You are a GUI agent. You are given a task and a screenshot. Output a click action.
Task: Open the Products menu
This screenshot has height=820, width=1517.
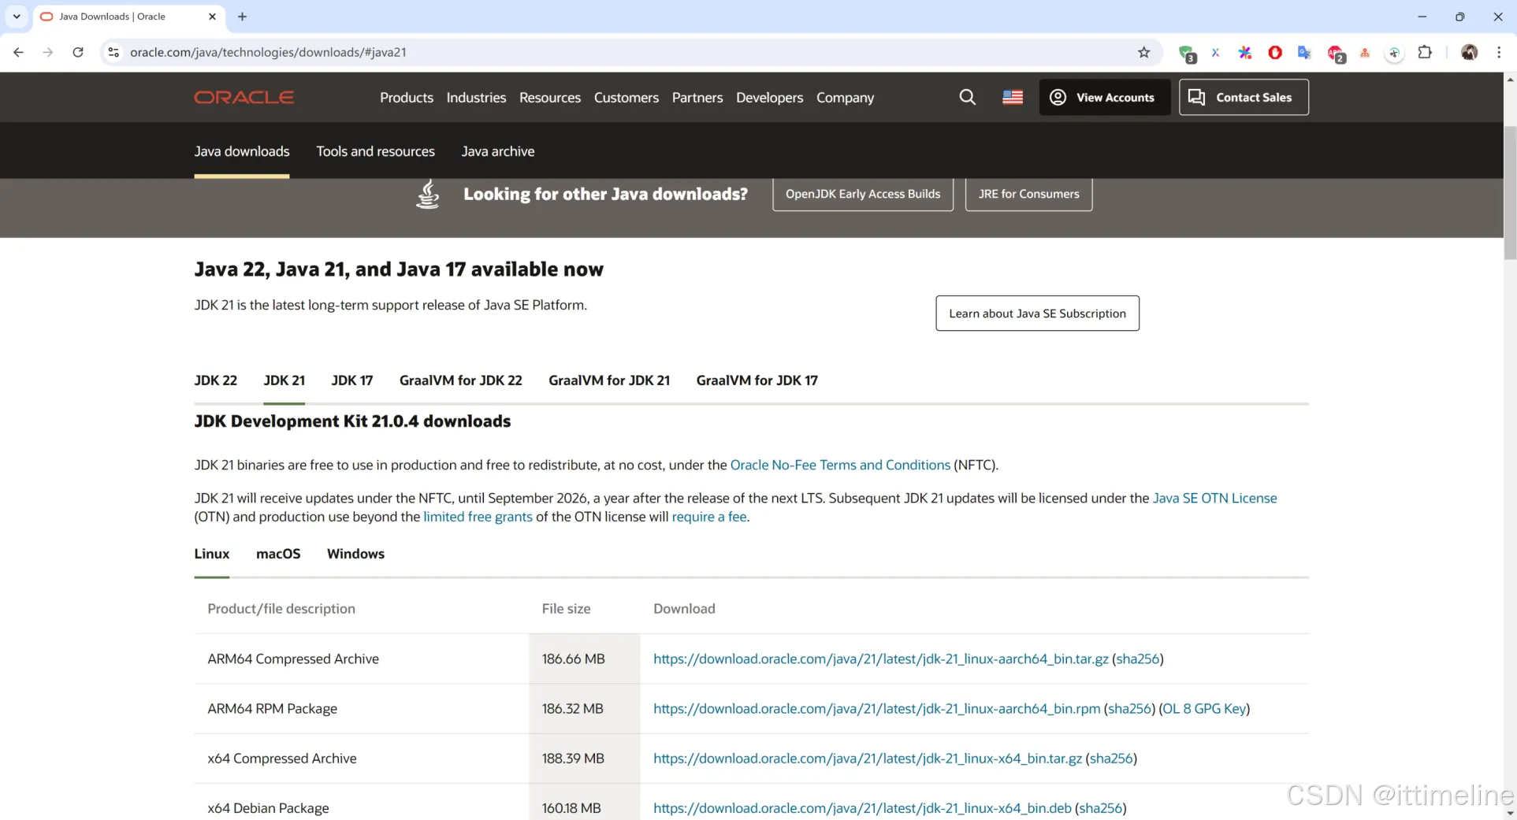pos(407,98)
